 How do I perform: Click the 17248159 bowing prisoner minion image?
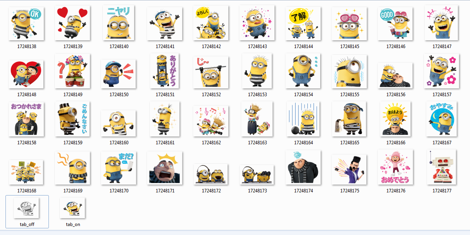(x=73, y=119)
